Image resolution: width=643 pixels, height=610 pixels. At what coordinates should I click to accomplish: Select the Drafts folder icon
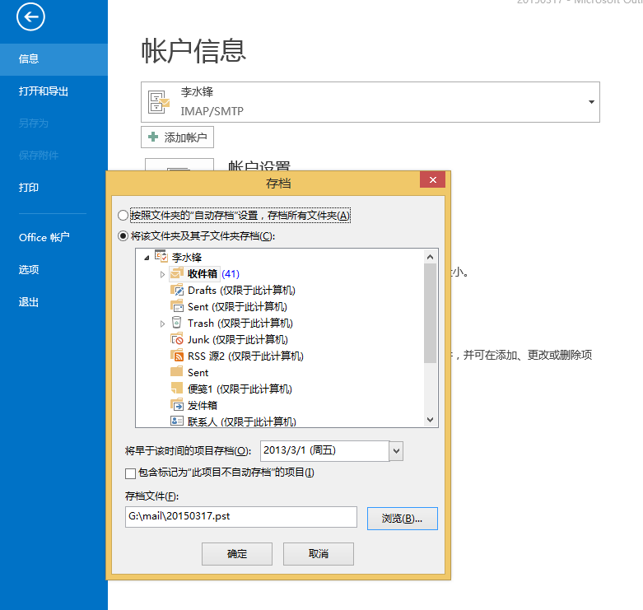coord(177,290)
